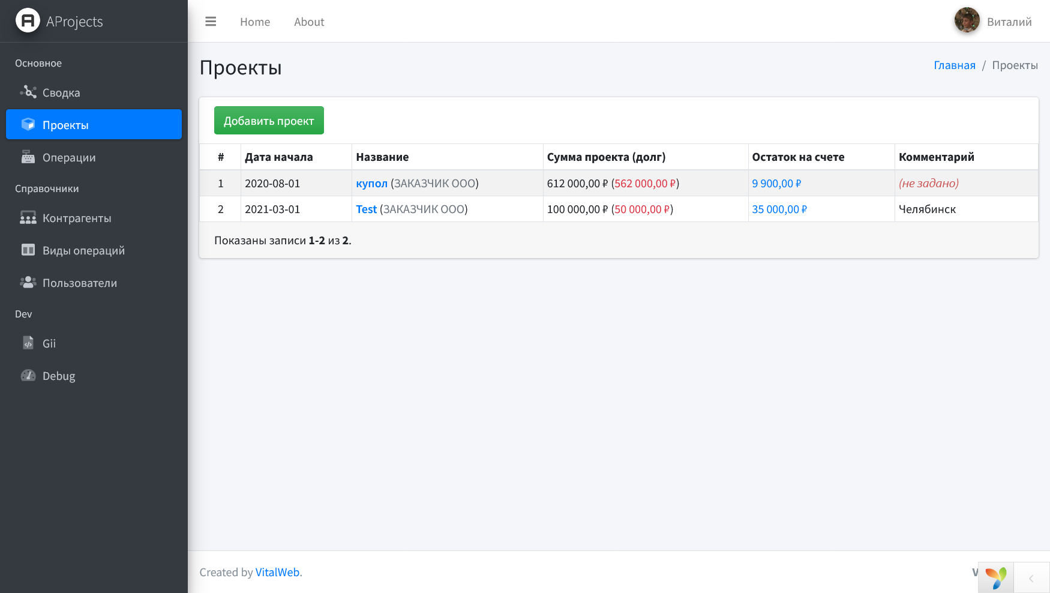Go to Контрагенты in the sidebar
Image resolution: width=1050 pixels, height=593 pixels.
pyautogui.click(x=94, y=218)
